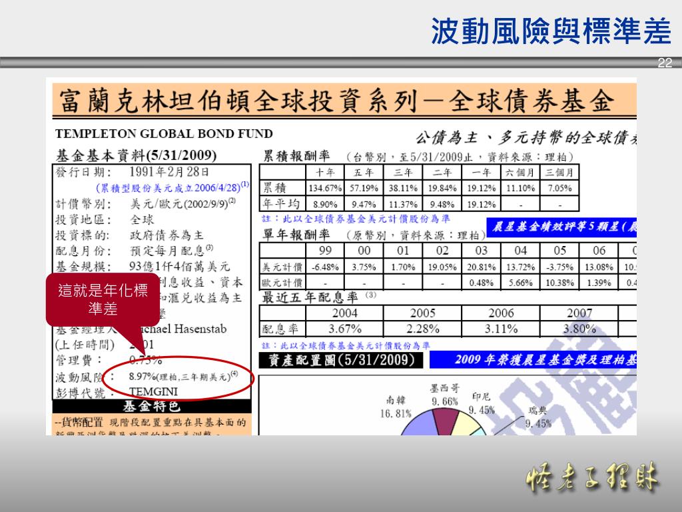Click the label "波動風險"
Screen dimensions: 682x512
click(x=80, y=377)
